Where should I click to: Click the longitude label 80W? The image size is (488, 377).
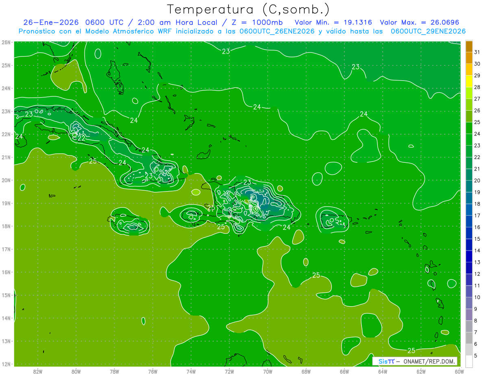point(76,371)
